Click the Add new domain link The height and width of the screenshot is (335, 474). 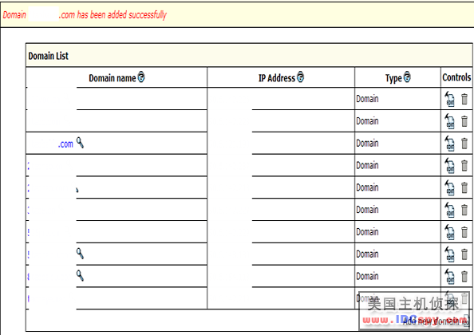click(433, 321)
